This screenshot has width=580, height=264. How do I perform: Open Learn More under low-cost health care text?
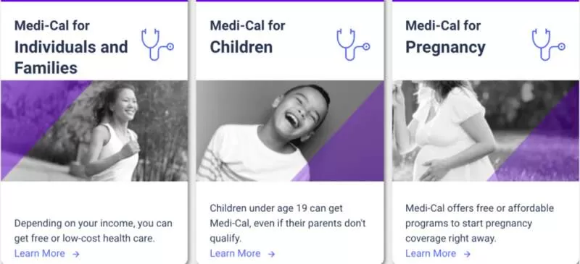pos(40,254)
